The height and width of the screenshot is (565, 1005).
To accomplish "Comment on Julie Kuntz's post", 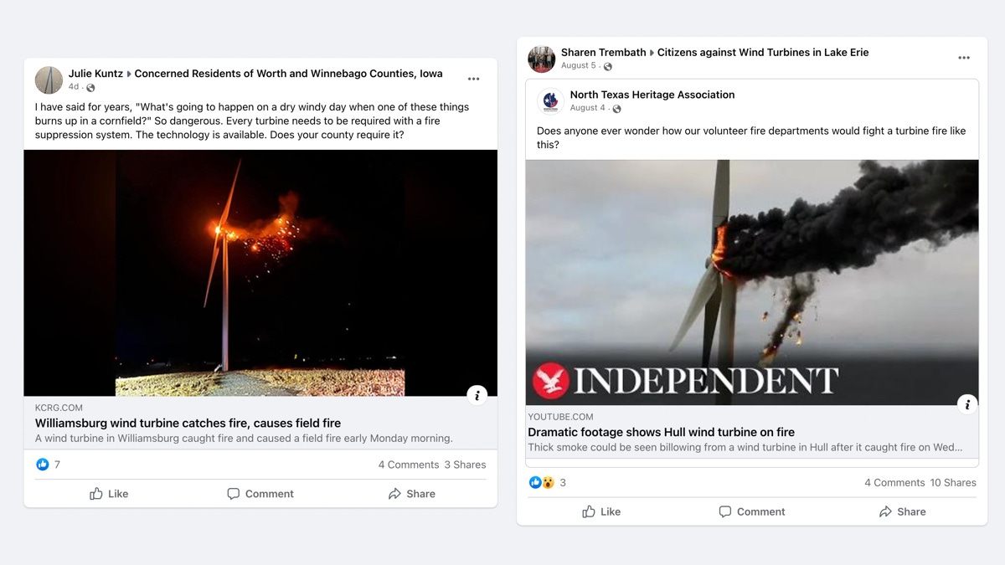I will point(260,494).
